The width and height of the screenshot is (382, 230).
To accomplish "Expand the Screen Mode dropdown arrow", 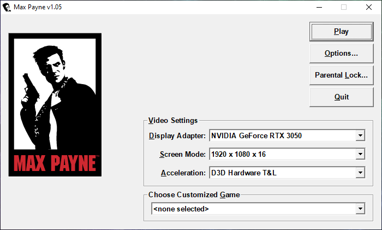I will tap(360, 155).
